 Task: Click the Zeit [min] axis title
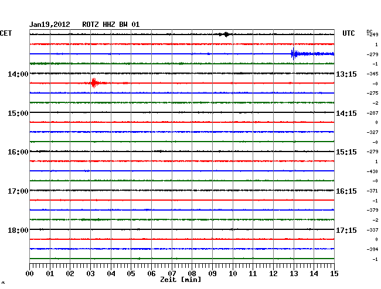coord(181,280)
